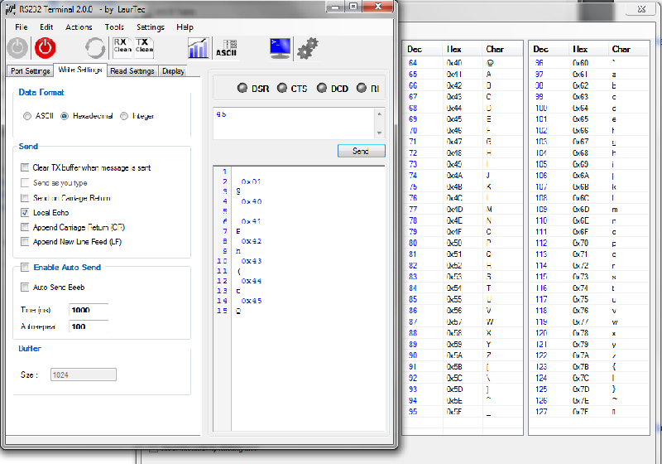This screenshot has height=464, width=662.
Task: Switch to the Display tab
Action: [173, 71]
